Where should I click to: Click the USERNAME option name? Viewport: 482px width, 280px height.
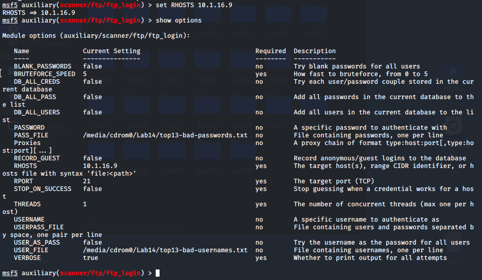29,220
